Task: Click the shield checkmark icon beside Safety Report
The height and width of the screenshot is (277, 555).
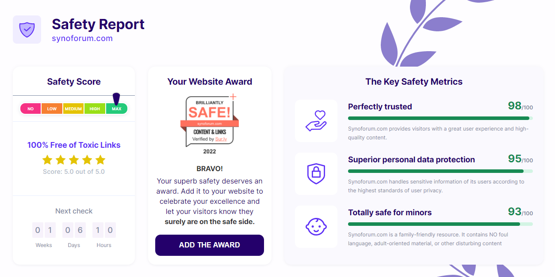Action: coord(27,30)
